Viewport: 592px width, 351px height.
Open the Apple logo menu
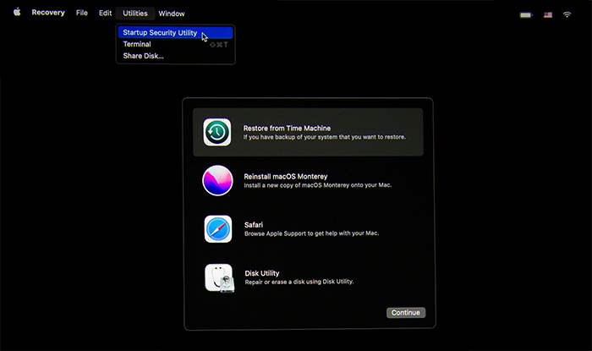tap(16, 13)
